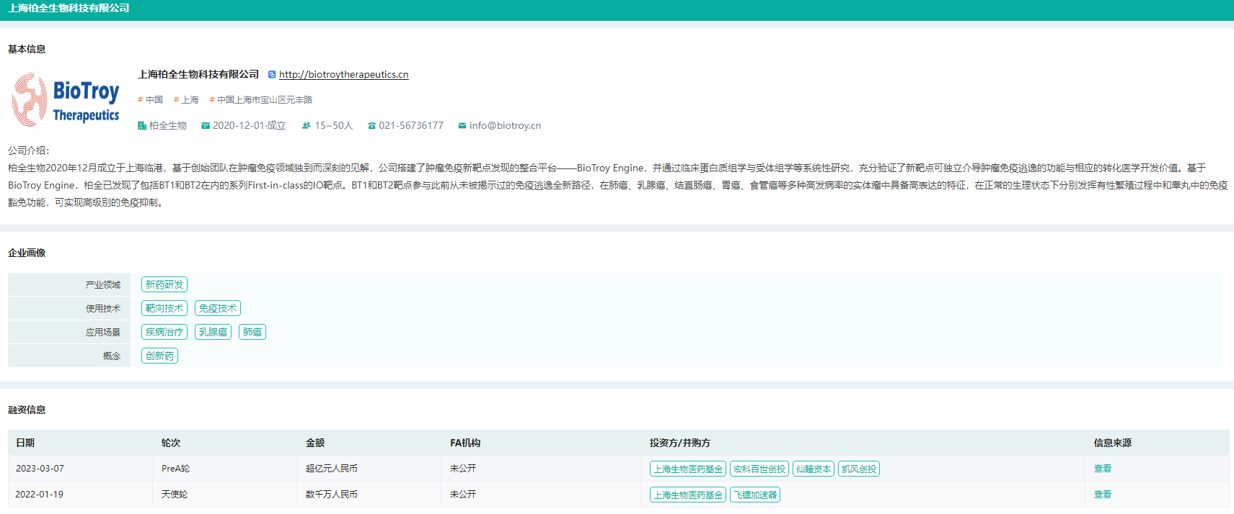
Task: Click the 概念 row label
Action: [112, 356]
